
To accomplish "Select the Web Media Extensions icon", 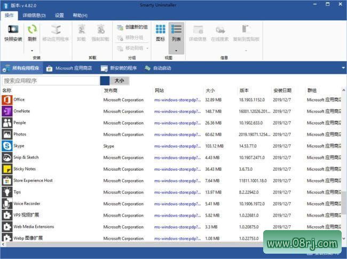I will pos(7,227).
